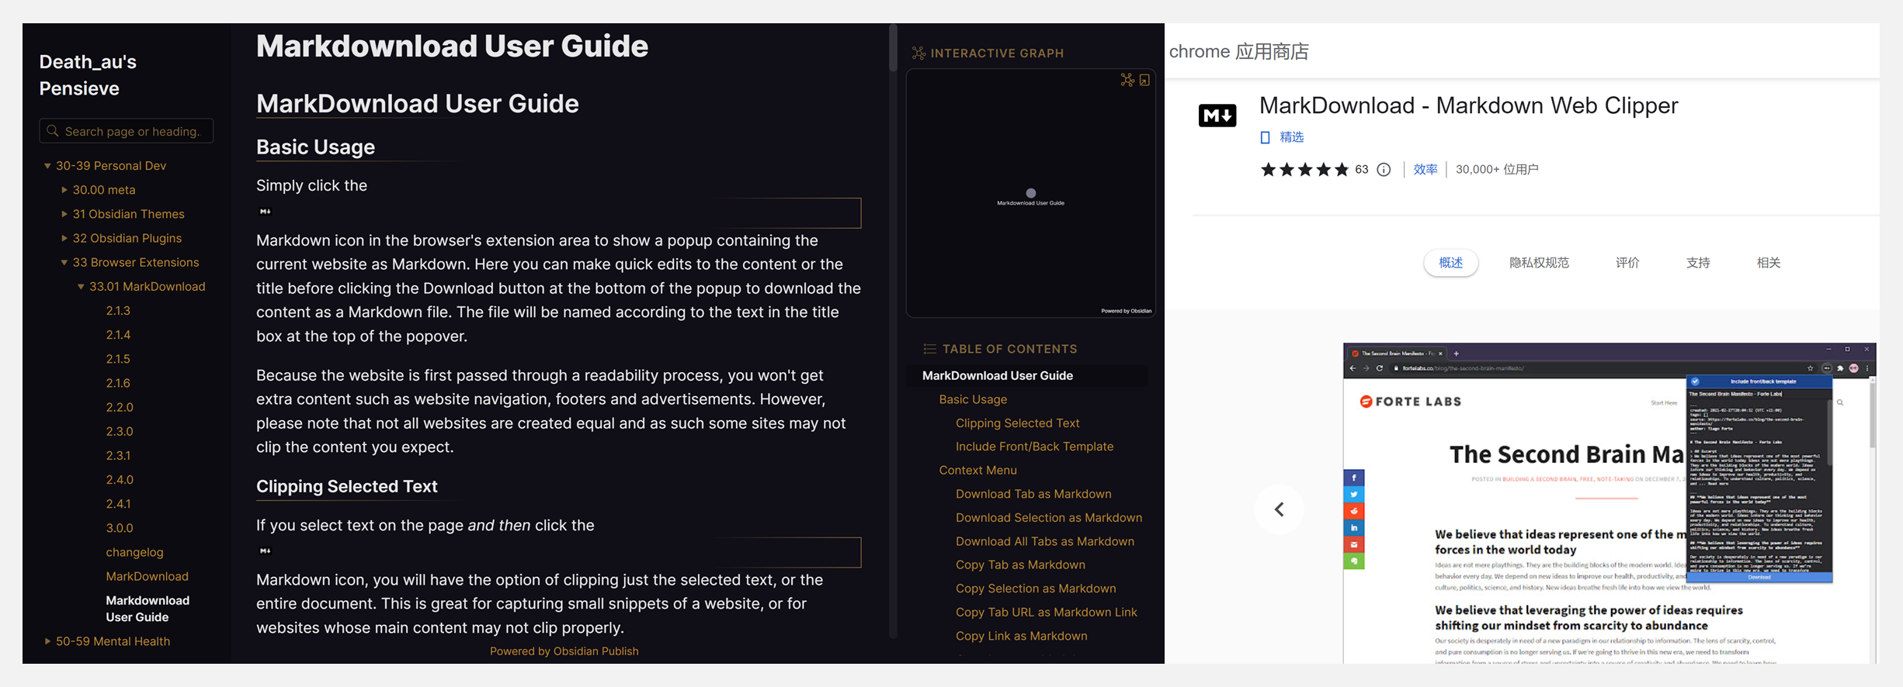Click the M↓ icon image under Simply click the
Viewport: 1903px width, 687px height.
click(x=265, y=211)
